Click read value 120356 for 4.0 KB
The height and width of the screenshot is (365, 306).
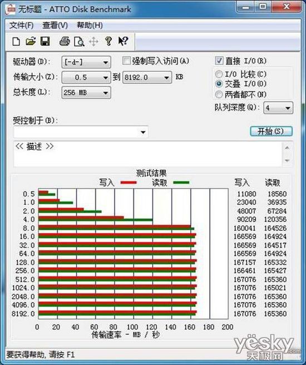pyautogui.click(x=275, y=219)
